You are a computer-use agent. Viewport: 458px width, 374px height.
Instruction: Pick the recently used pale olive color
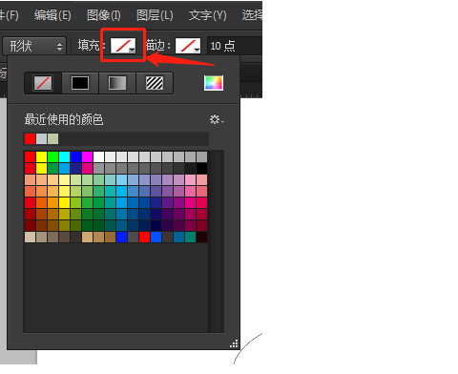pyautogui.click(x=52, y=139)
